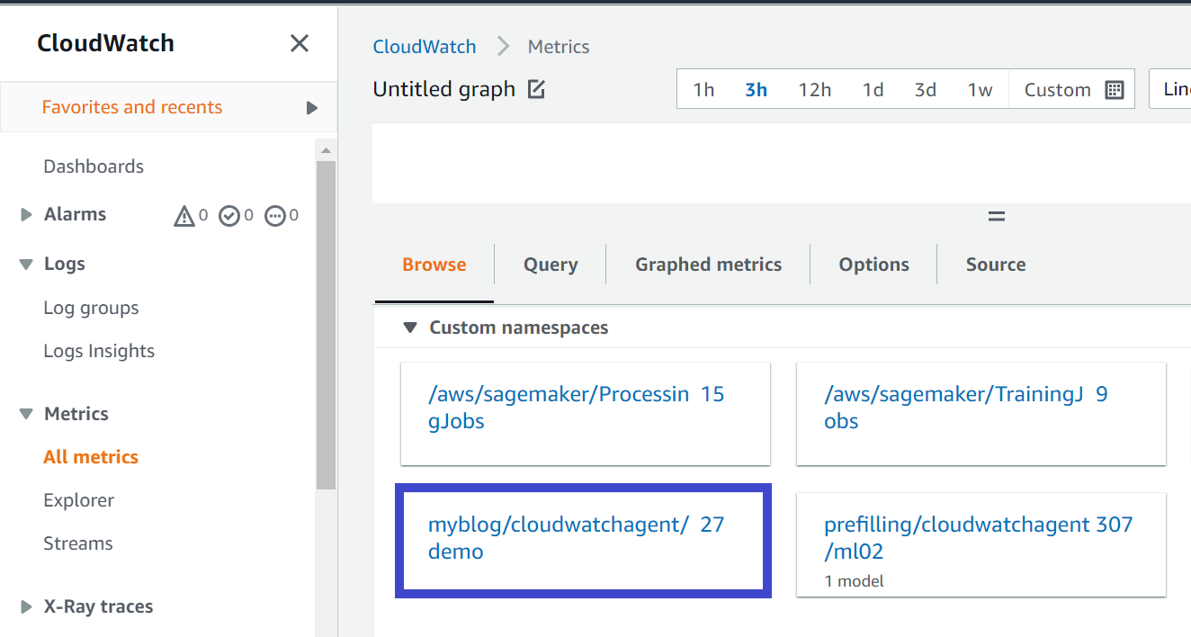Click the Untitled graph title text
This screenshot has height=637, width=1191.
coord(444,89)
